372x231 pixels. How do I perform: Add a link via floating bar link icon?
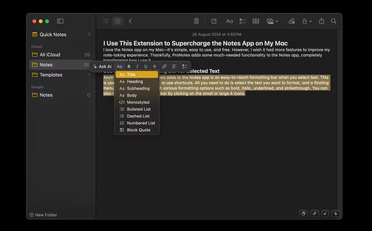pos(164,67)
